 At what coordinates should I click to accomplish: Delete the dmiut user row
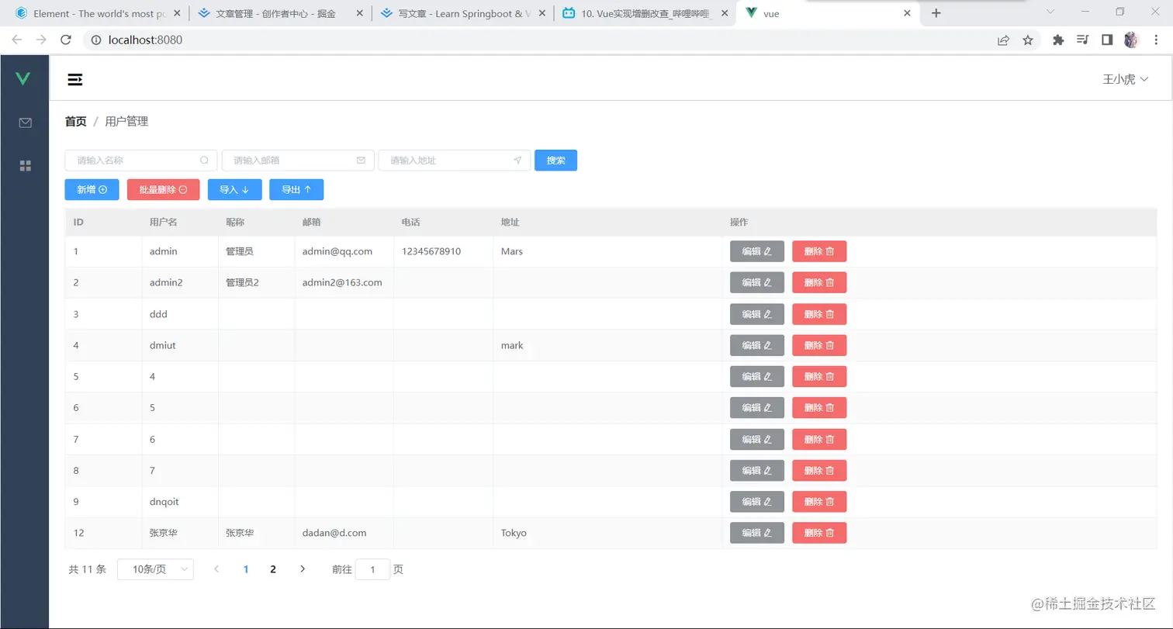(x=819, y=345)
